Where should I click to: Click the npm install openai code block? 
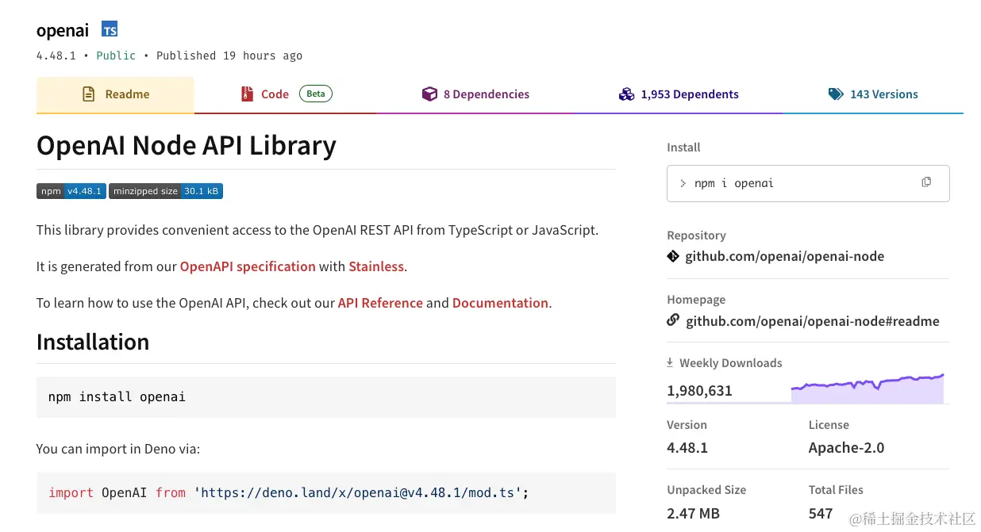click(x=326, y=396)
